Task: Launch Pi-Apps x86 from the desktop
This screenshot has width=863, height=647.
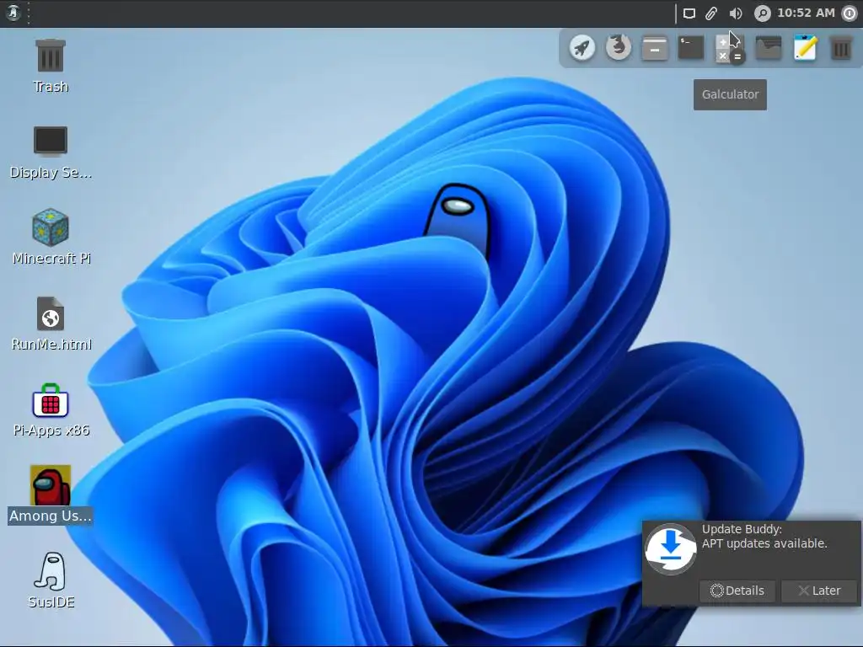Action: [x=51, y=410]
